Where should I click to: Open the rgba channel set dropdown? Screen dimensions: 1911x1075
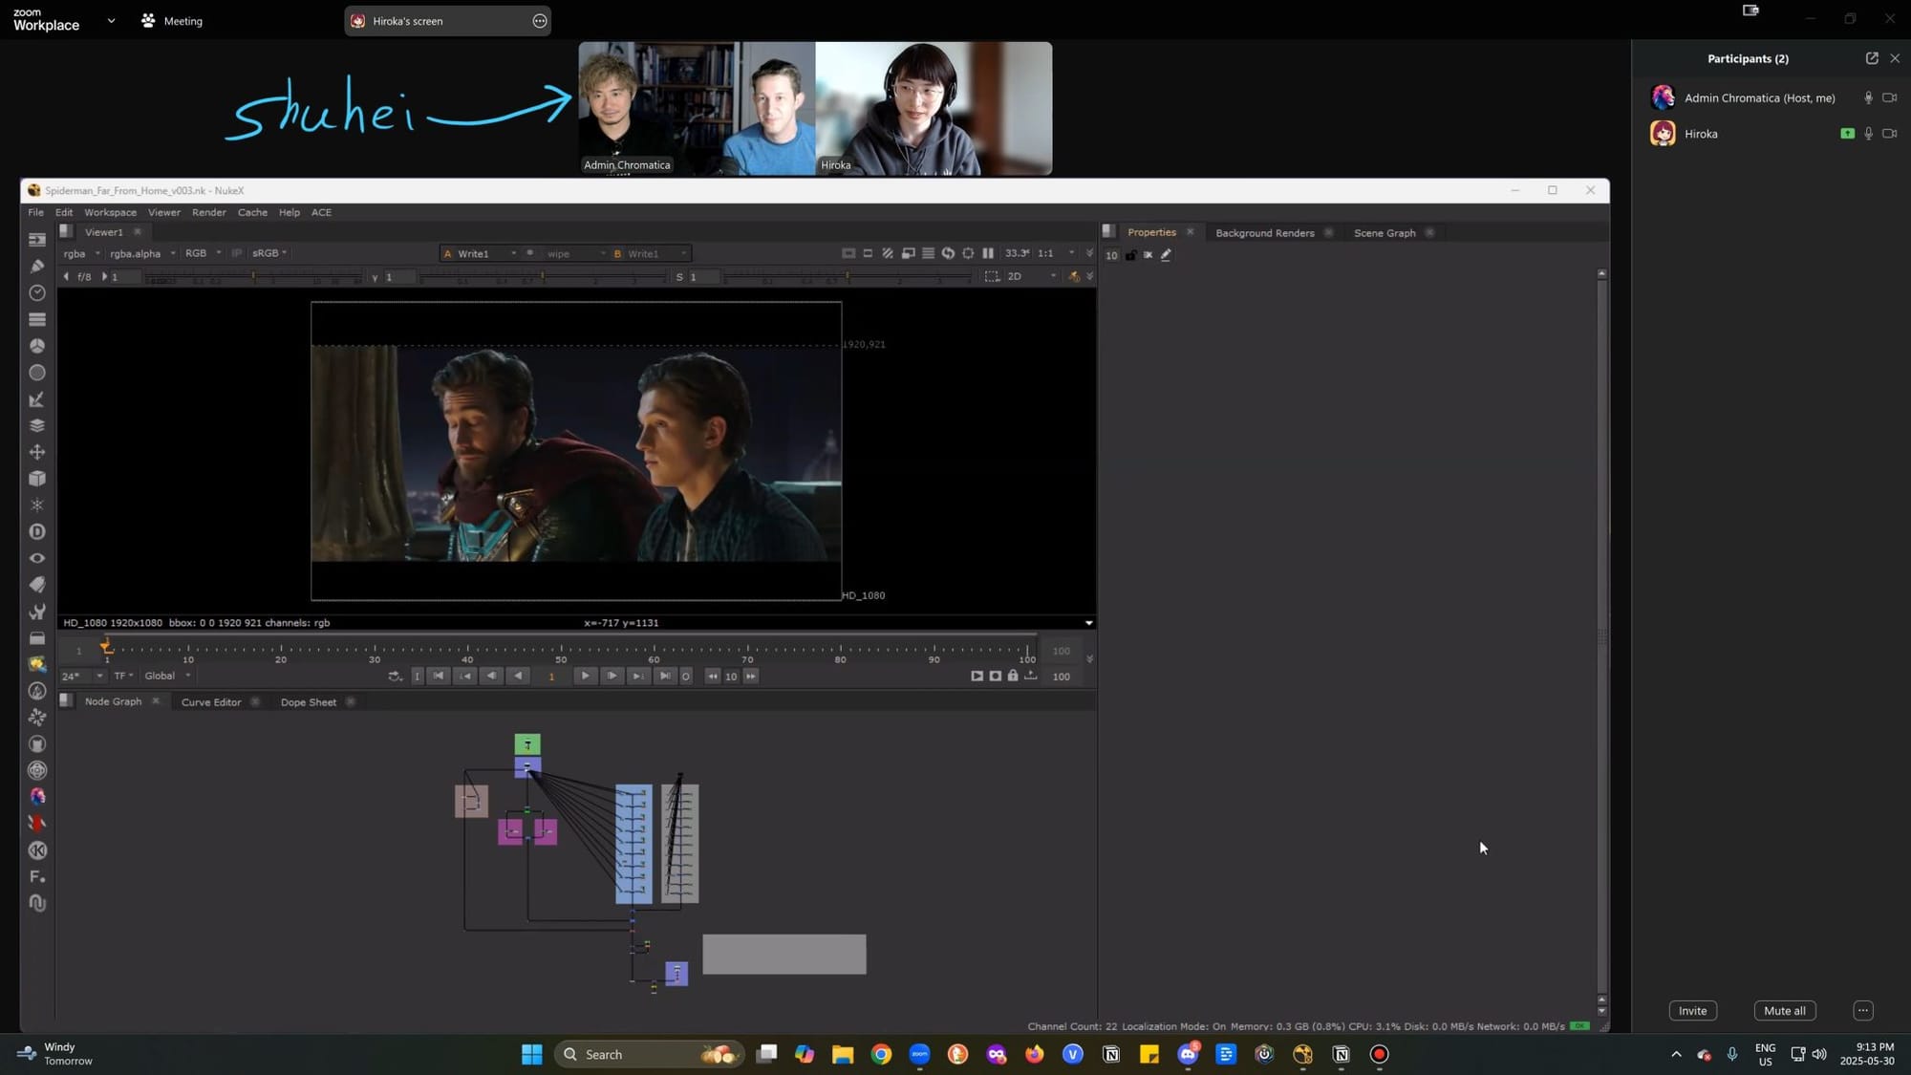82,253
